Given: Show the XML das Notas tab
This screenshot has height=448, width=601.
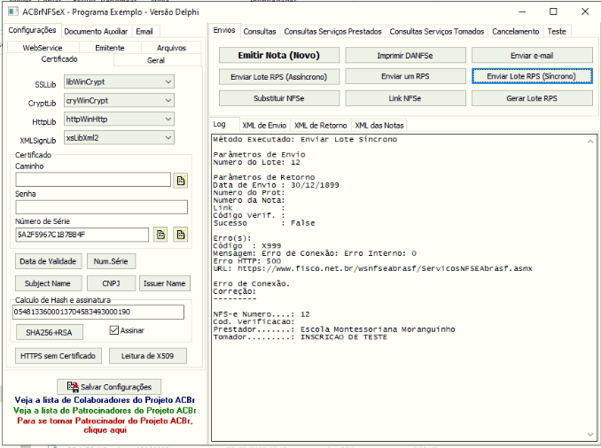Looking at the screenshot, I should coord(379,125).
